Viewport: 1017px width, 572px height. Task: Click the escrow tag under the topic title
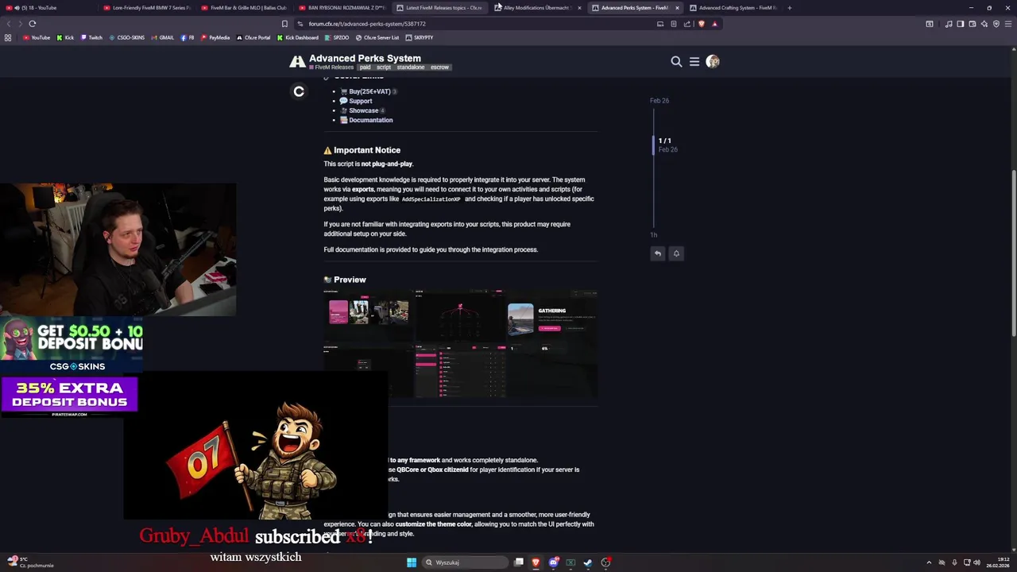click(x=439, y=68)
